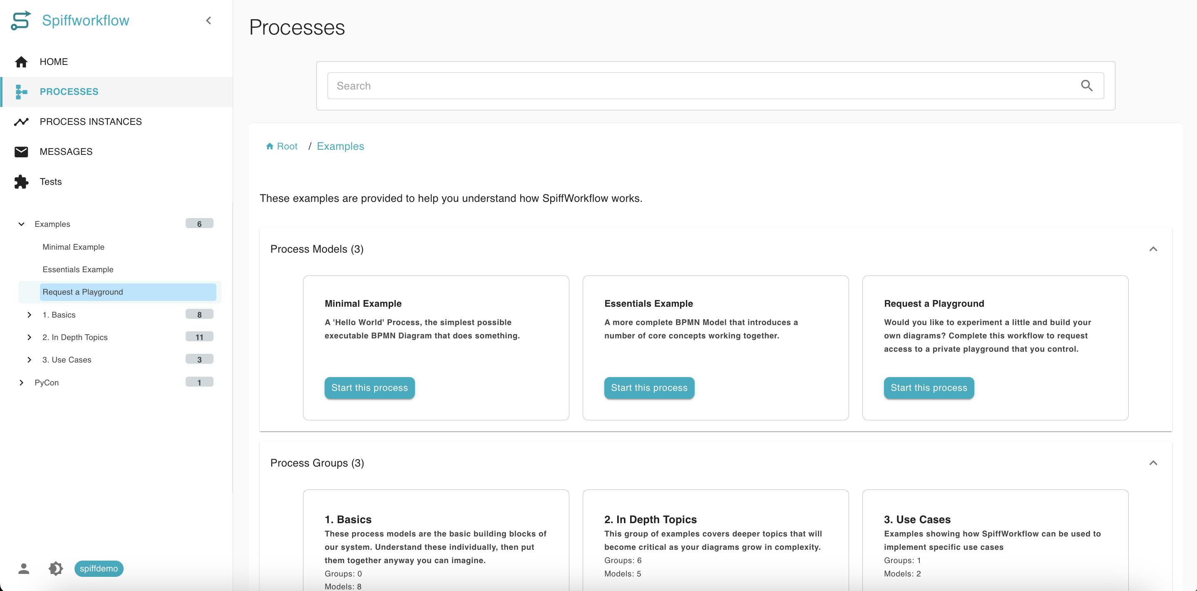
Task: Expand the PyCon tree group
Action: 21,382
